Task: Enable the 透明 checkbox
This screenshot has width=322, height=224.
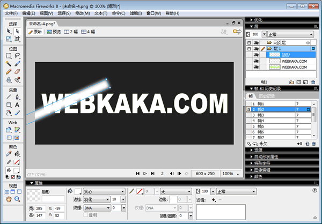Action: [86, 215]
